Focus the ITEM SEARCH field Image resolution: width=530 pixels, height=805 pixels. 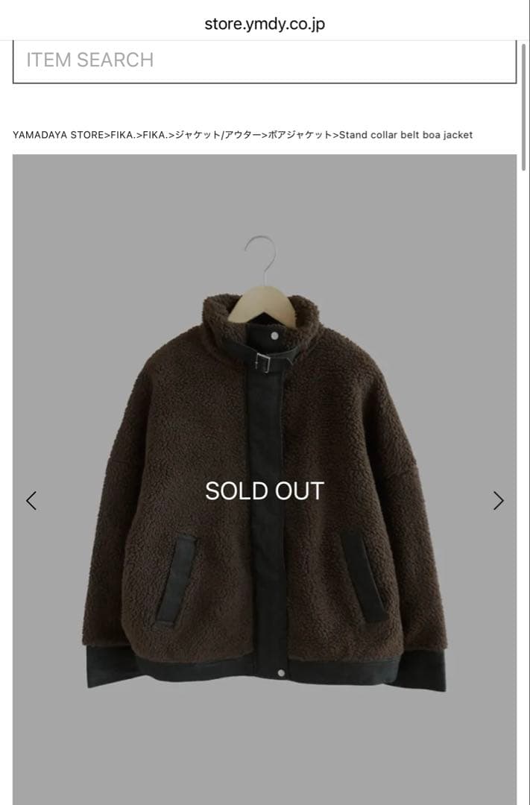coord(265,60)
